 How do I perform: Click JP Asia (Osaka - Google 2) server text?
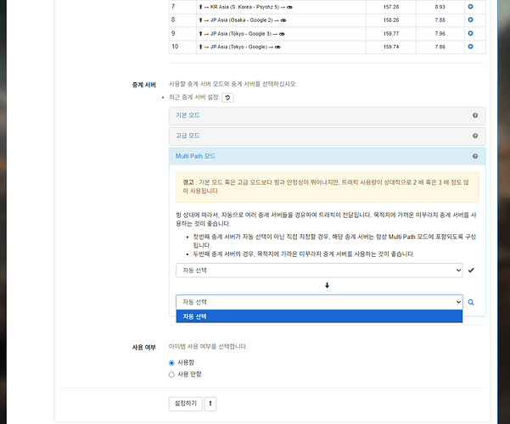241,20
